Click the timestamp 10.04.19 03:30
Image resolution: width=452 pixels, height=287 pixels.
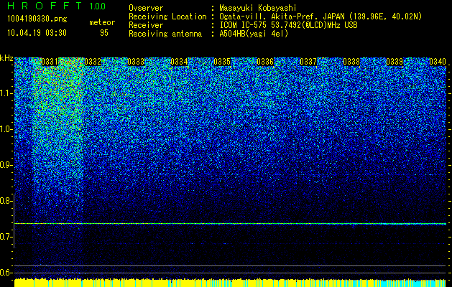click(x=37, y=33)
